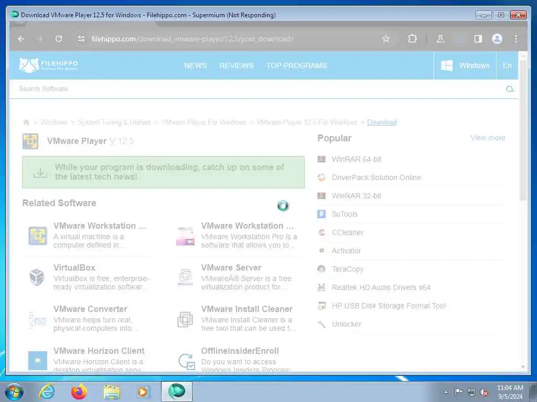Click the FileHippo logo

pyautogui.click(x=48, y=65)
